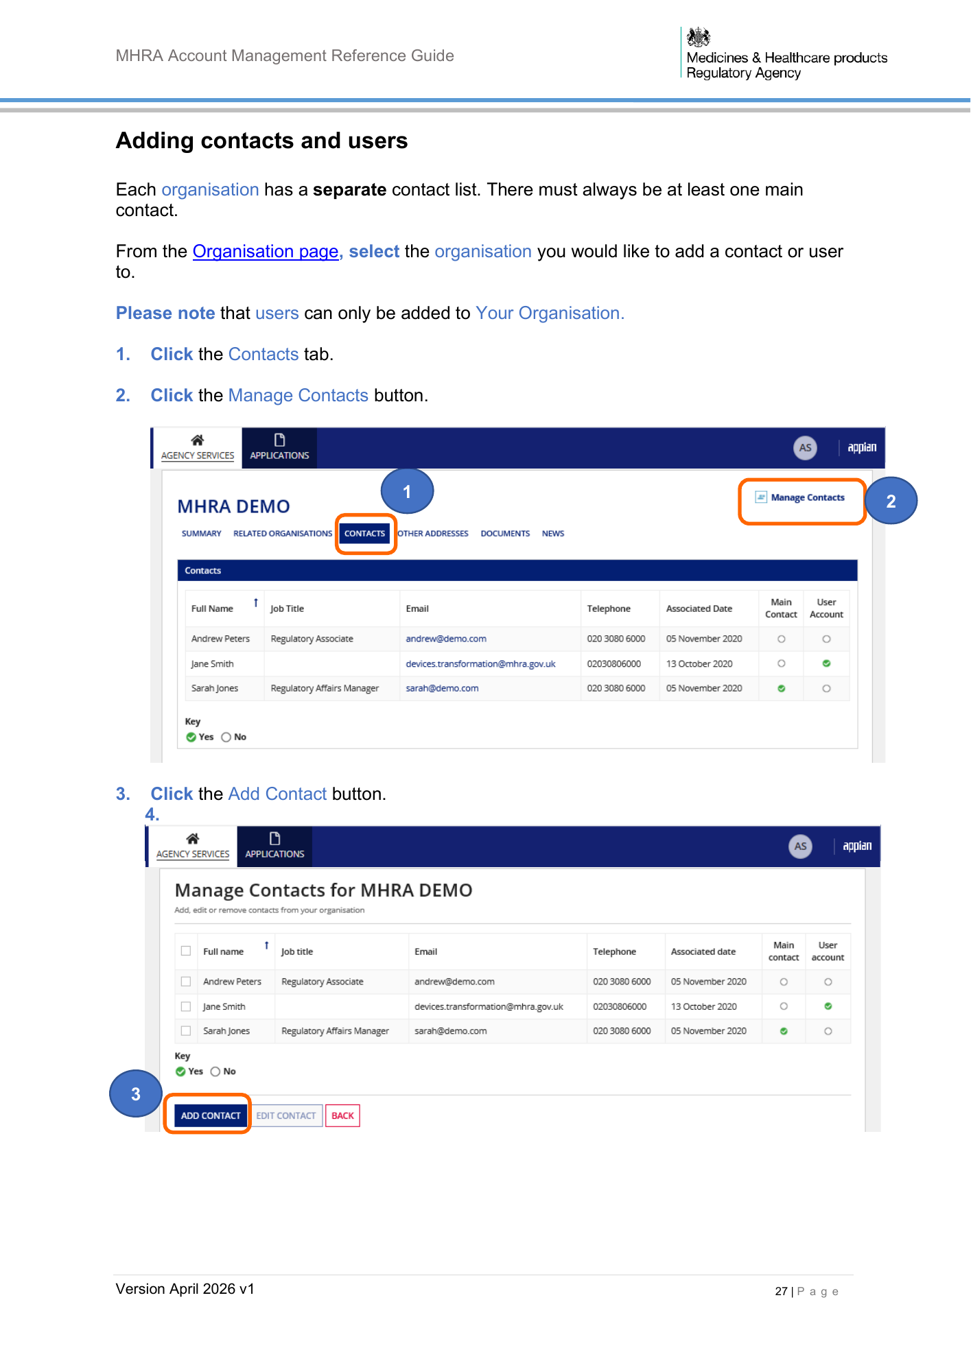
Task: Switch to the Documents tab
Action: coord(505,534)
